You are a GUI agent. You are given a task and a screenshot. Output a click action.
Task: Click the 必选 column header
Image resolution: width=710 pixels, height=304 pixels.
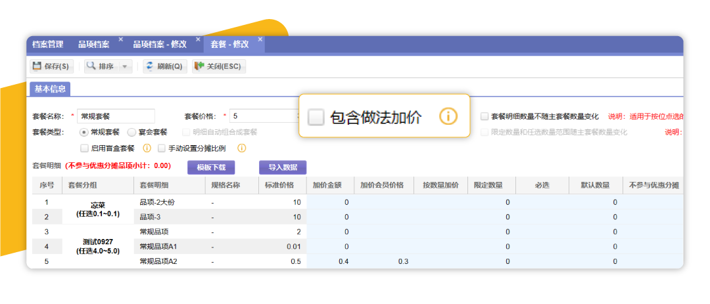(542, 185)
